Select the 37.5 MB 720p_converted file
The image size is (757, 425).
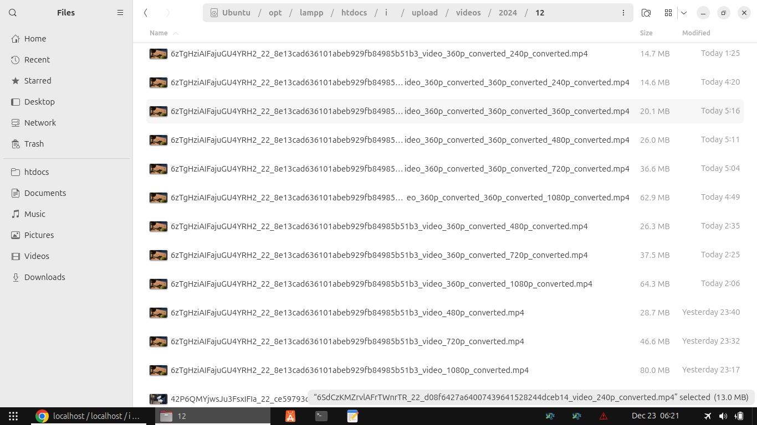coord(445,255)
